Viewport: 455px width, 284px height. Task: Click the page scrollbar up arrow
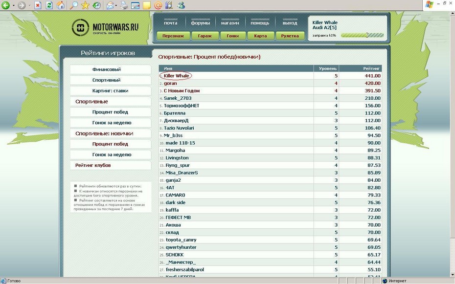click(x=452, y=14)
